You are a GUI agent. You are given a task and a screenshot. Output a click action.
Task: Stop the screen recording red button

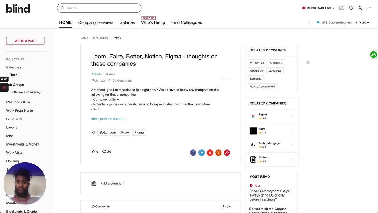4,87
